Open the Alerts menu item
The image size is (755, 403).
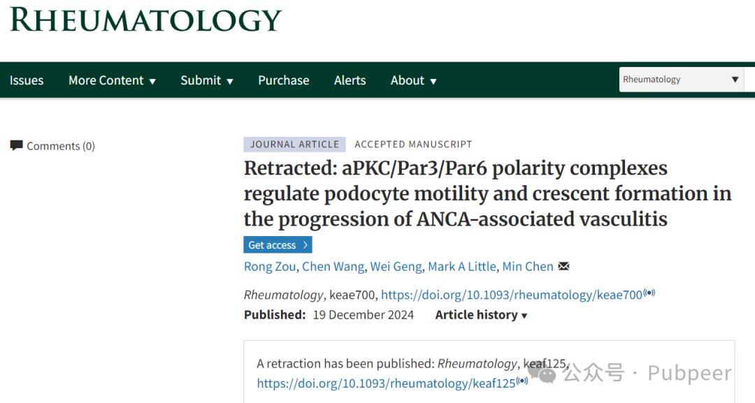click(x=350, y=80)
